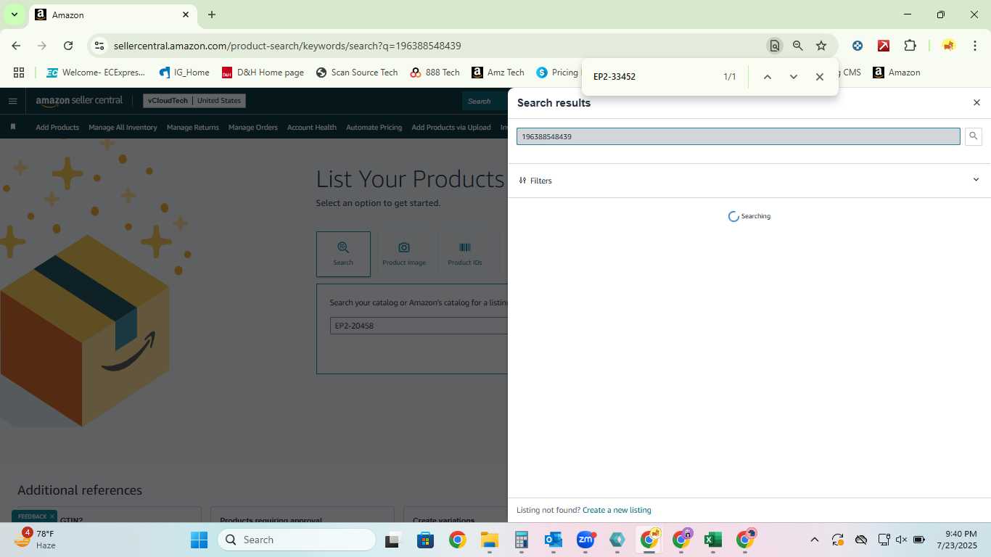991x557 pixels.
Task: Open Excel from the taskbar
Action: [x=712, y=540]
